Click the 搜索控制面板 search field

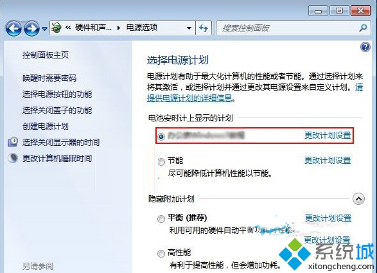[x=288, y=28]
